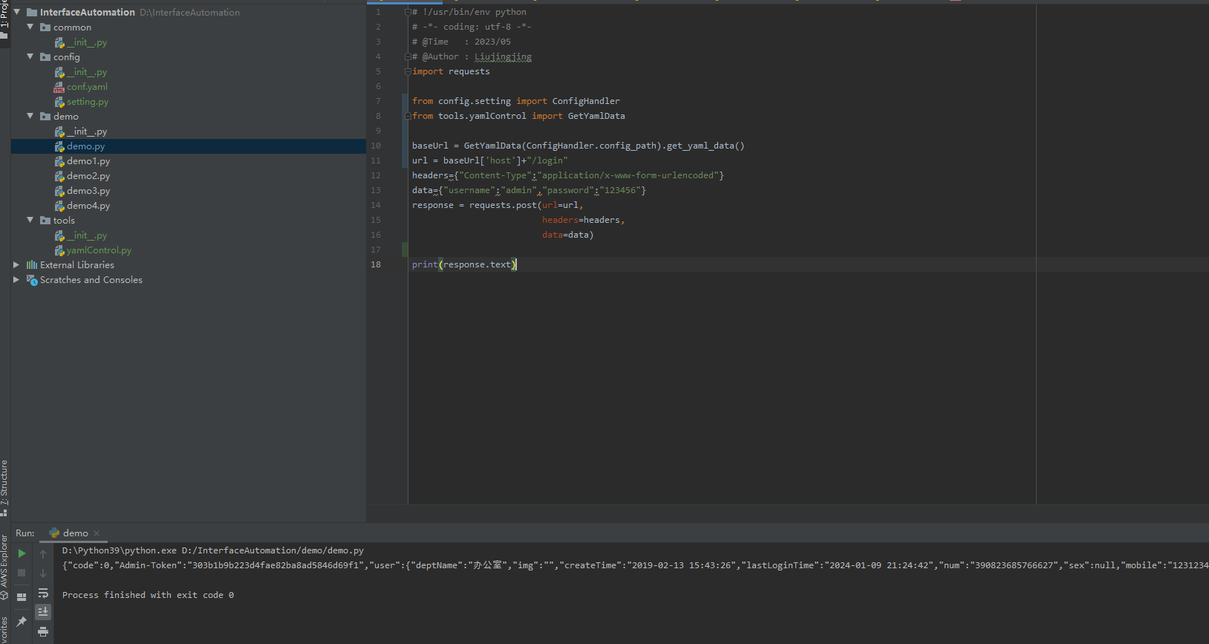Close the demo run tab
Screen dimensions: 1209x644
(x=97, y=533)
